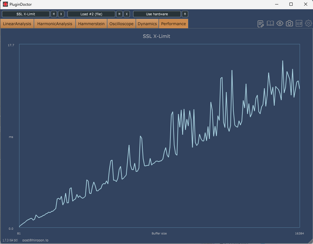Open the notes editor icon
Image resolution: width=313 pixels, height=244 pixels.
(260, 24)
